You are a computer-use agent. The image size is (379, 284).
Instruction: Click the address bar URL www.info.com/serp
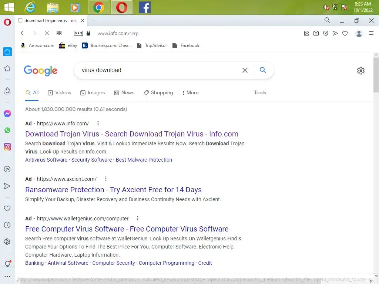click(x=118, y=34)
